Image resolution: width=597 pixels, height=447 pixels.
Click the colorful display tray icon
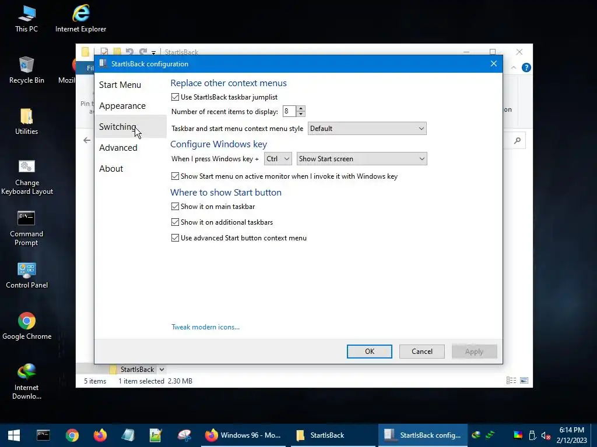pos(518,435)
